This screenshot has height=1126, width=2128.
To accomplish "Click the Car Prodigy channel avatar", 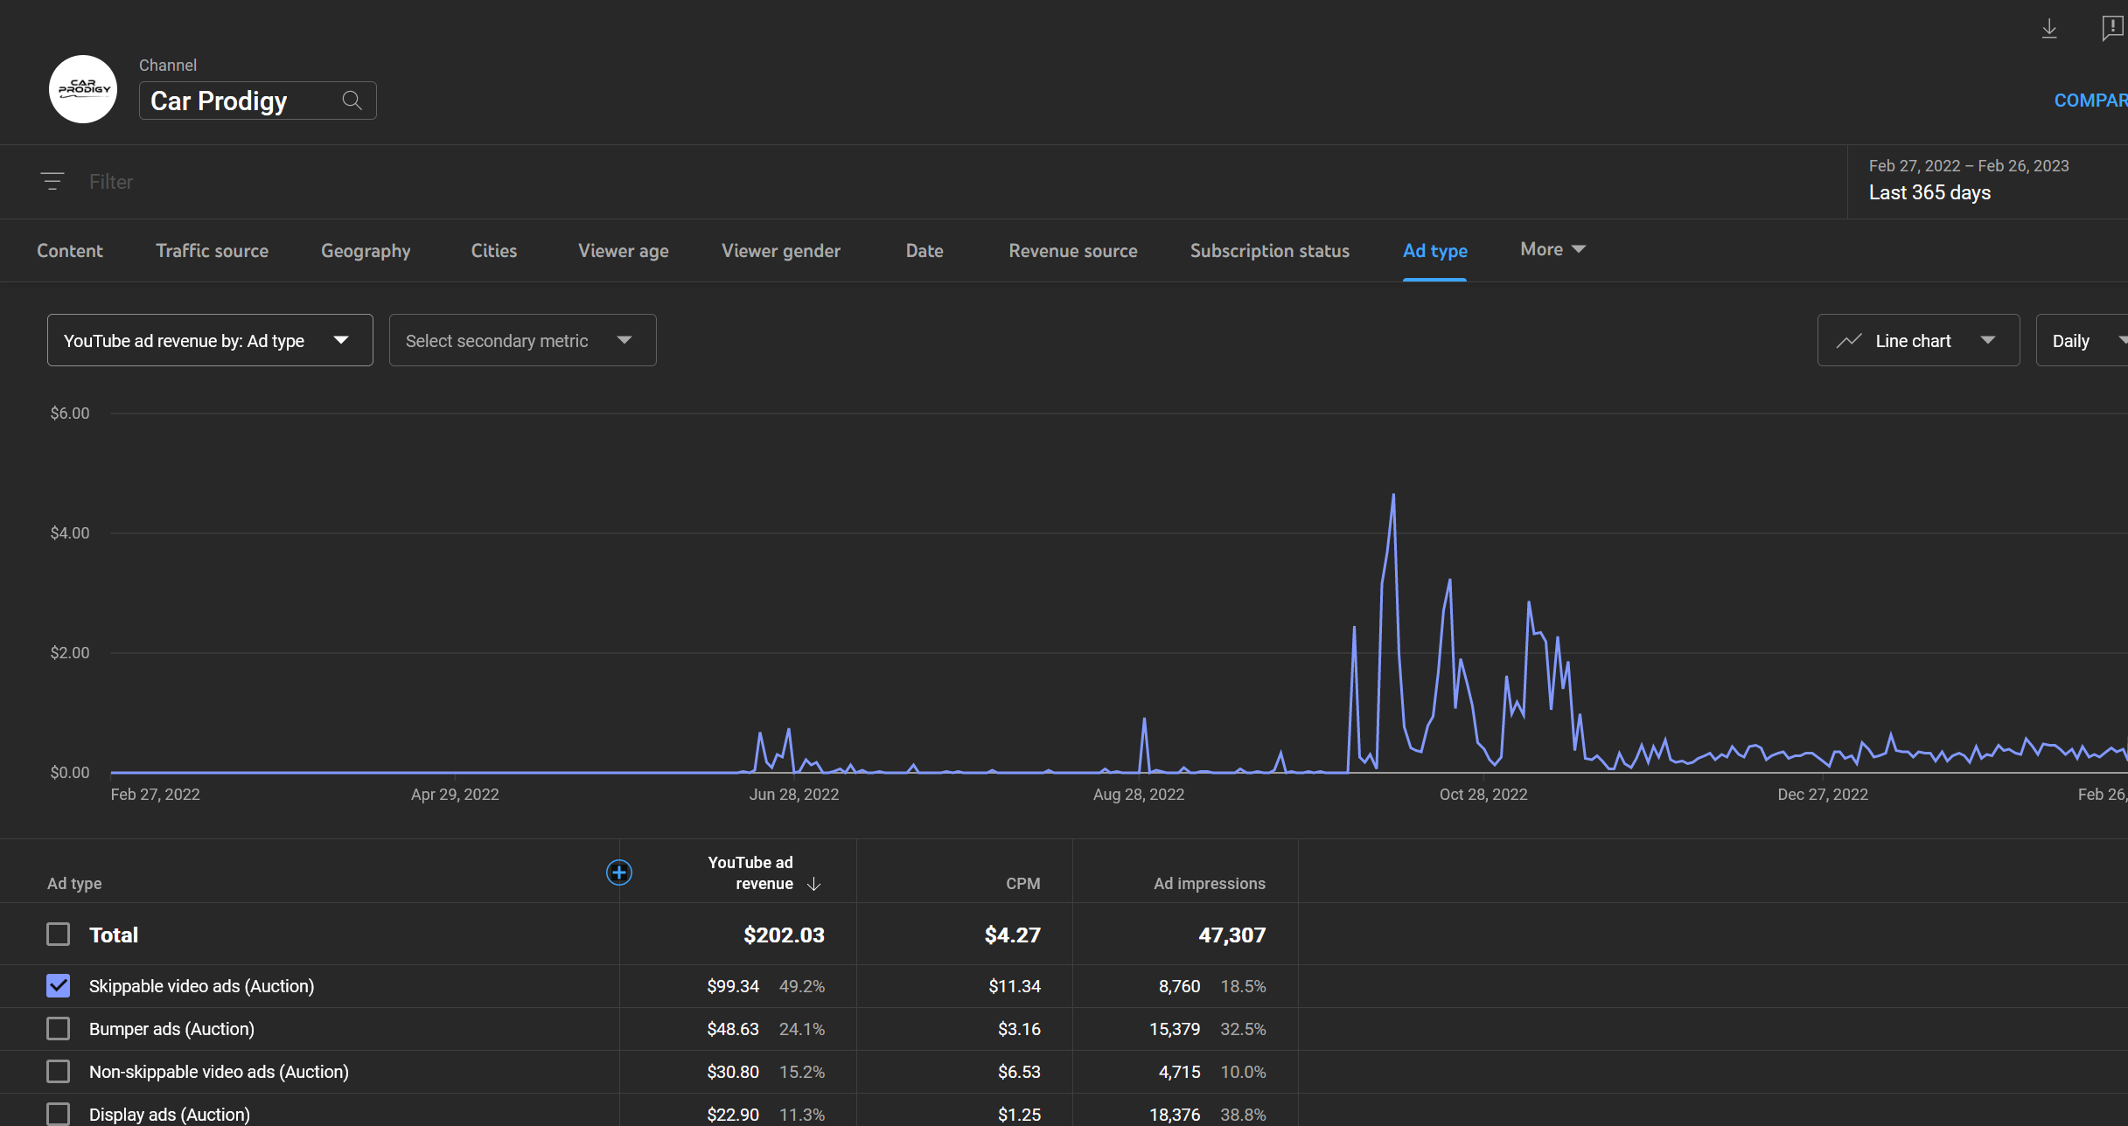I will 83,89.
